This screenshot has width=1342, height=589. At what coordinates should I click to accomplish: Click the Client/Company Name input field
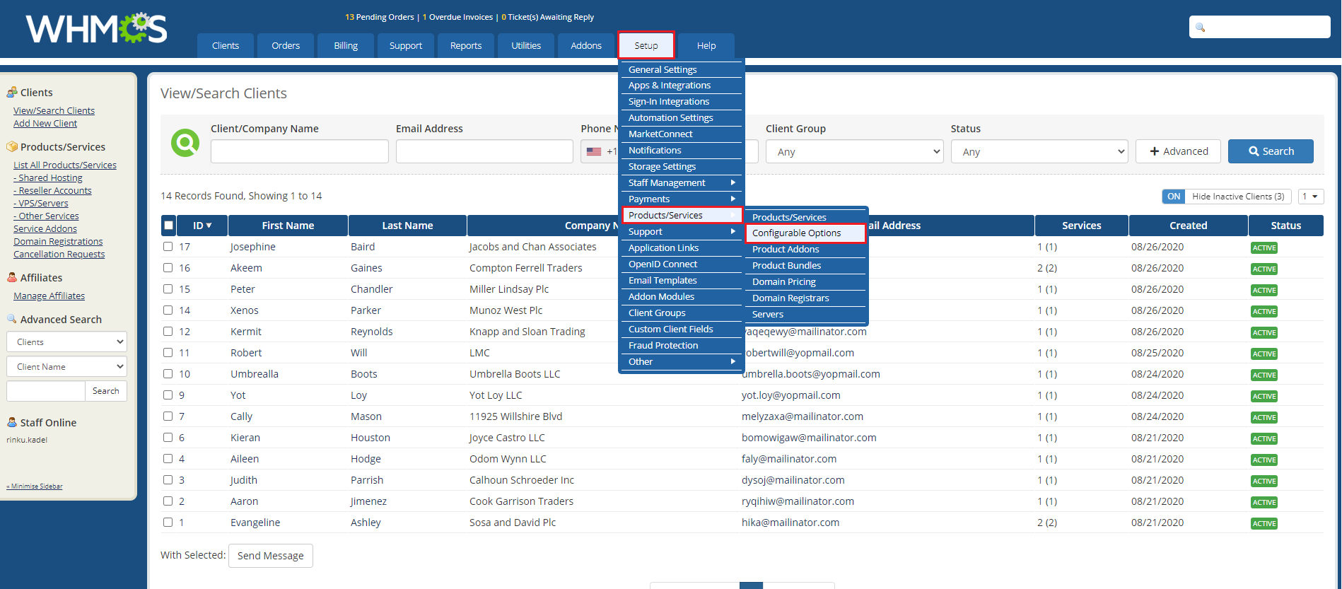click(300, 151)
